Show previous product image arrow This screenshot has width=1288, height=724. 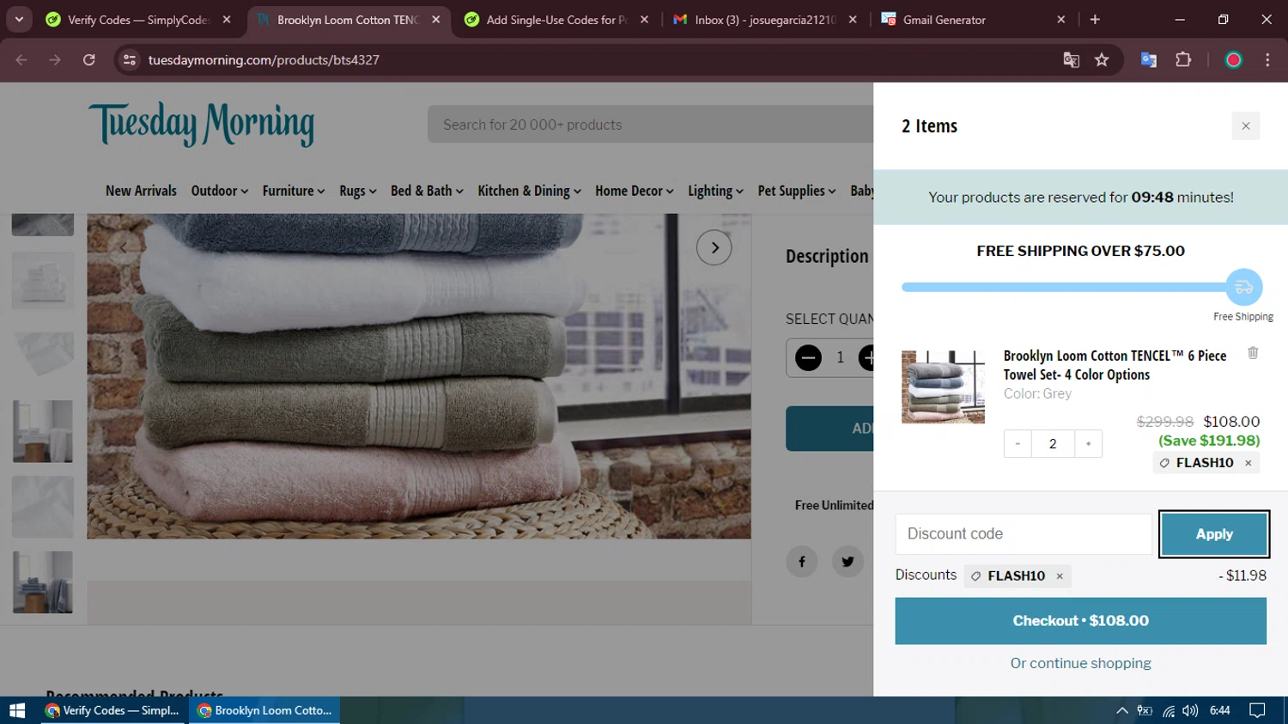pos(123,248)
